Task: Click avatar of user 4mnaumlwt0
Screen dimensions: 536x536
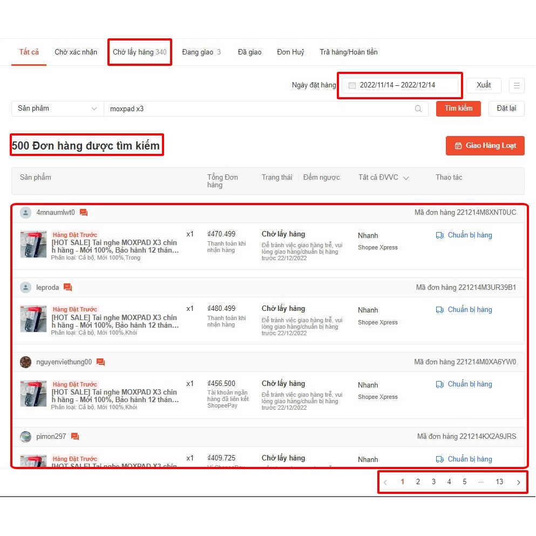Action: tap(25, 213)
